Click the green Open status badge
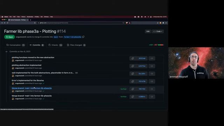The image size is (224, 126). [9, 37]
